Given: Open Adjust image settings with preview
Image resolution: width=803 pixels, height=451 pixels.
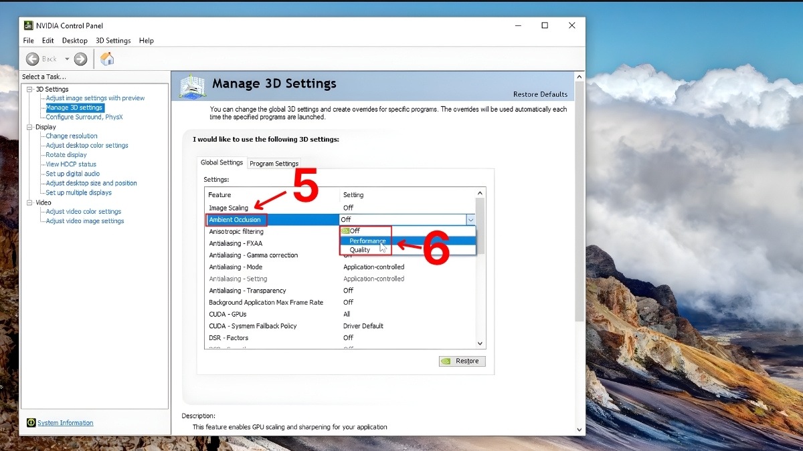Looking at the screenshot, I should click(x=95, y=98).
